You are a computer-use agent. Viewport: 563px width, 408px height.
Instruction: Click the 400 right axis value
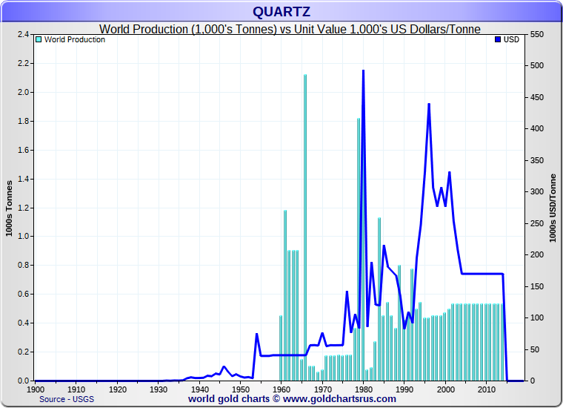pos(537,128)
